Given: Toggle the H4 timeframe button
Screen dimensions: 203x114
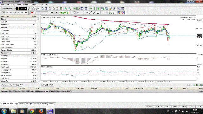Looking at the screenshot, I should (x=18, y=13).
